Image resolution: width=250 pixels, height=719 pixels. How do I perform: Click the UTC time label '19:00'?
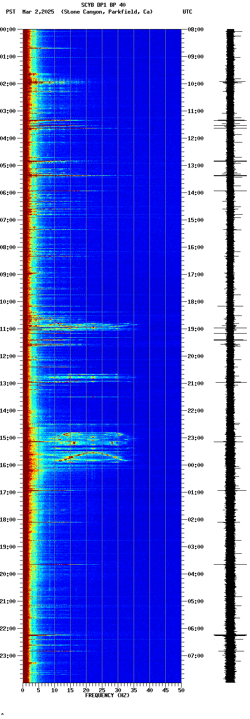click(196, 329)
